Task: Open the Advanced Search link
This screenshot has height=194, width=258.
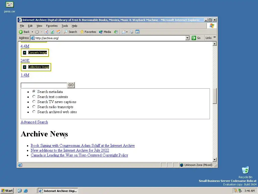Action: pyautogui.click(x=34, y=122)
